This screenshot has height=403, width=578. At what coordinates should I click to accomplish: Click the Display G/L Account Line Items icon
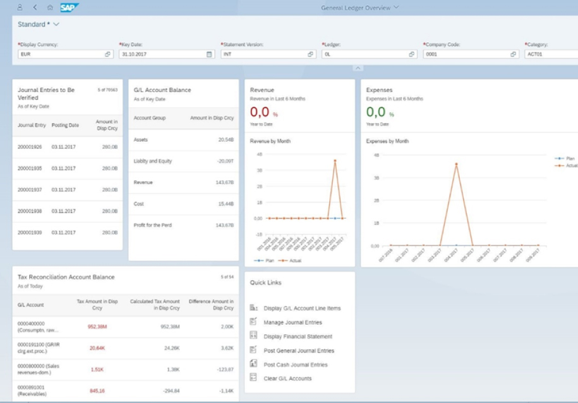253,308
